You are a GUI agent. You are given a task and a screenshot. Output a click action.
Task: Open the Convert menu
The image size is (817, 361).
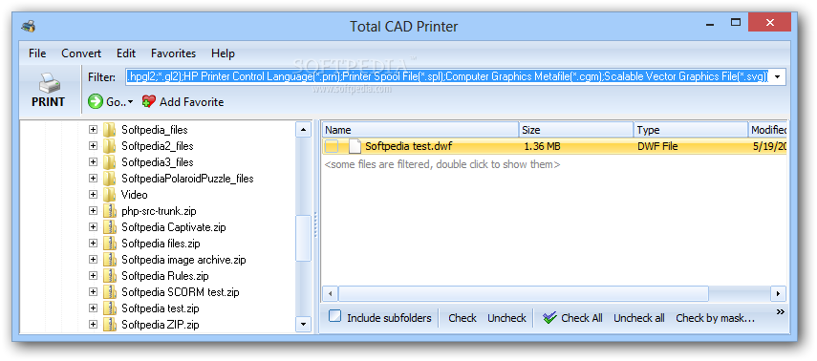pos(81,53)
